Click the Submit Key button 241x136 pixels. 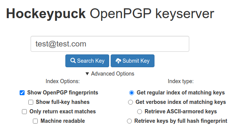(133, 61)
